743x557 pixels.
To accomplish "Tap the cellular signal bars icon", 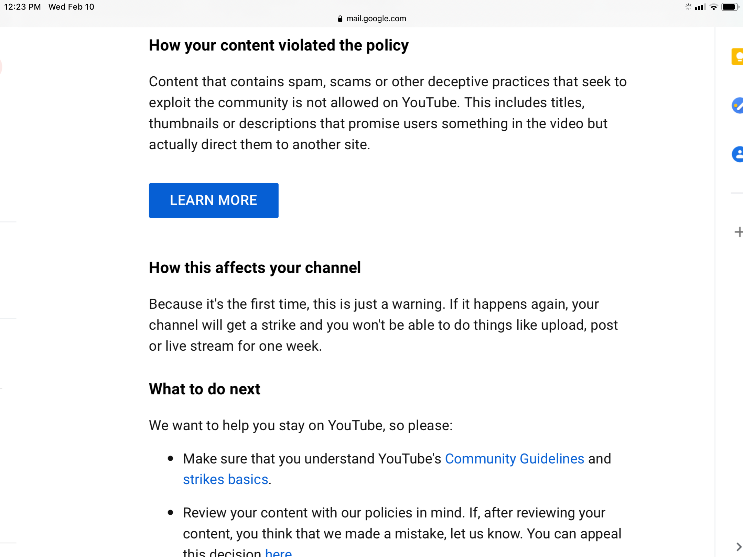I will tap(700, 7).
